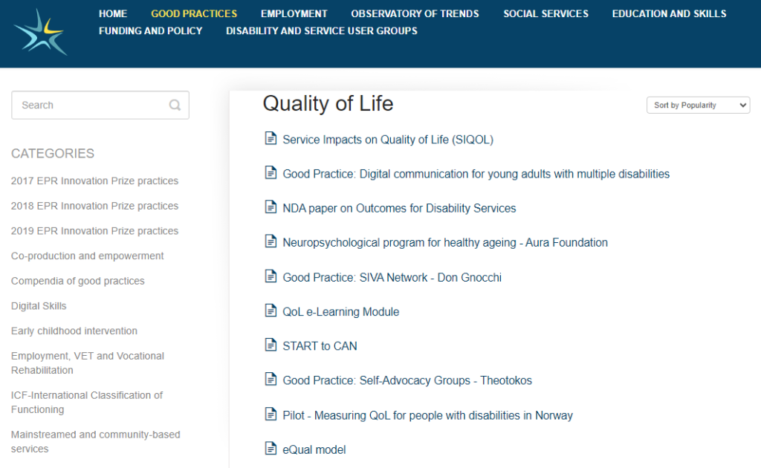Open the Good Practices menu
This screenshot has height=468, width=761.
[194, 13]
